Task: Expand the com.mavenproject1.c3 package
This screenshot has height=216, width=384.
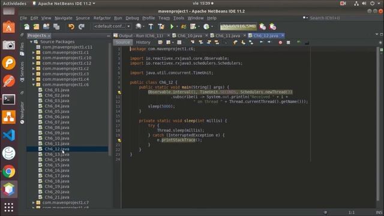Action: point(34,74)
